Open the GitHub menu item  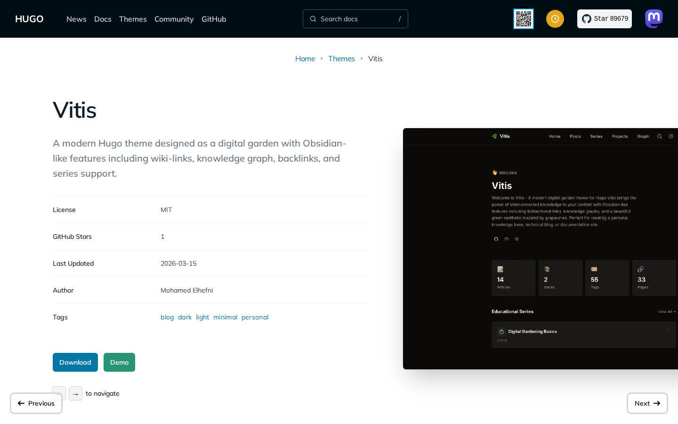coord(214,19)
